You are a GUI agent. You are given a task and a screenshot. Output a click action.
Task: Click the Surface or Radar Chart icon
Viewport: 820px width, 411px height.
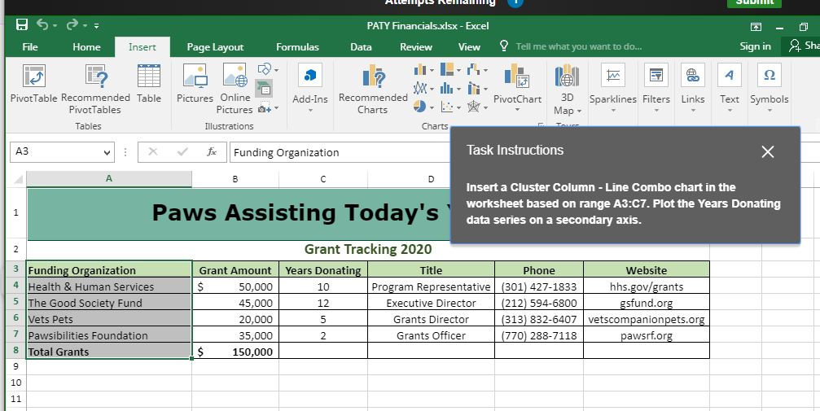pos(473,107)
